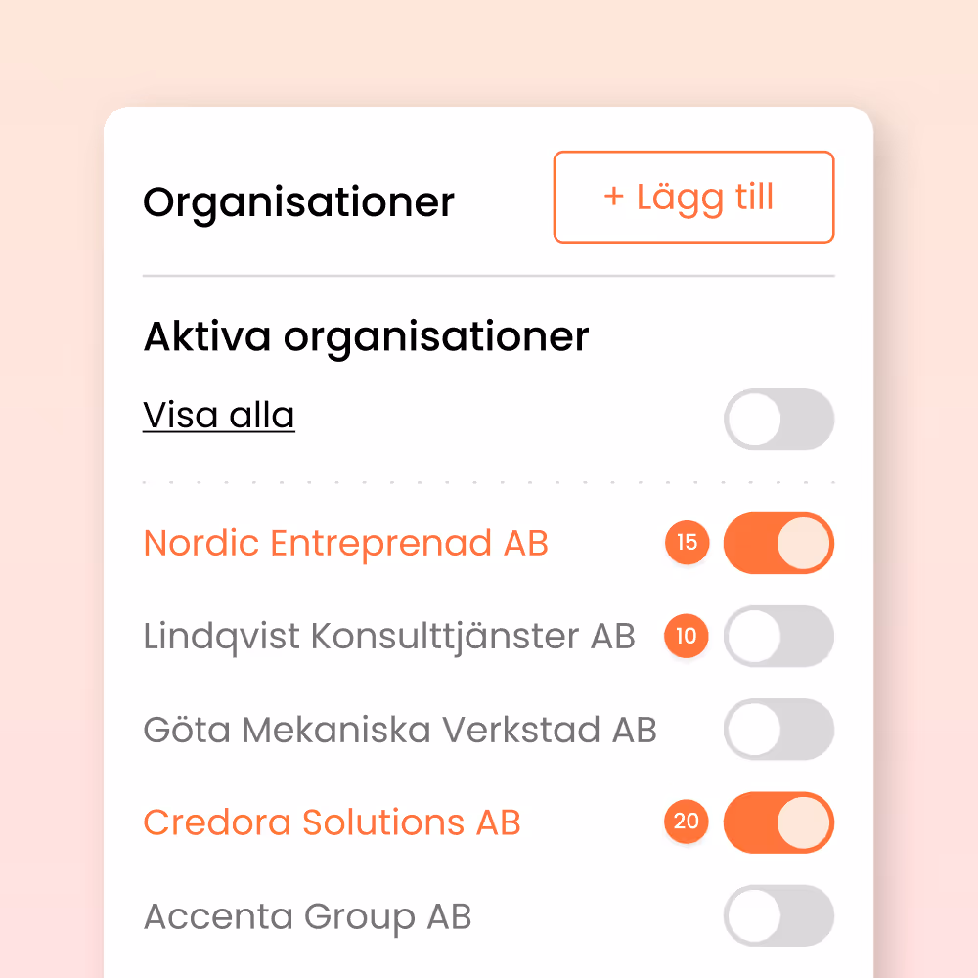Click the 10 badge beside Lindqvist Konsulttjänster

(x=687, y=636)
